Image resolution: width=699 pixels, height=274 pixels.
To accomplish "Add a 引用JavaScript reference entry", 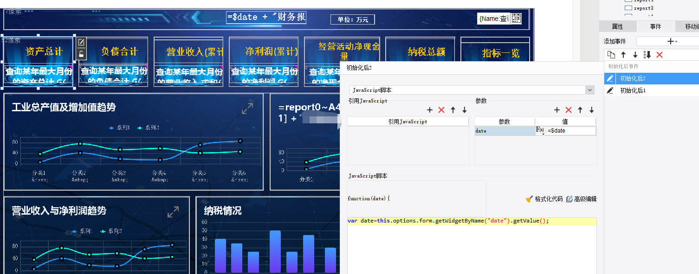I will (x=430, y=110).
